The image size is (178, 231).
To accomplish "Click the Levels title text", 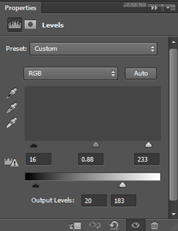I will pyautogui.click(x=53, y=25).
